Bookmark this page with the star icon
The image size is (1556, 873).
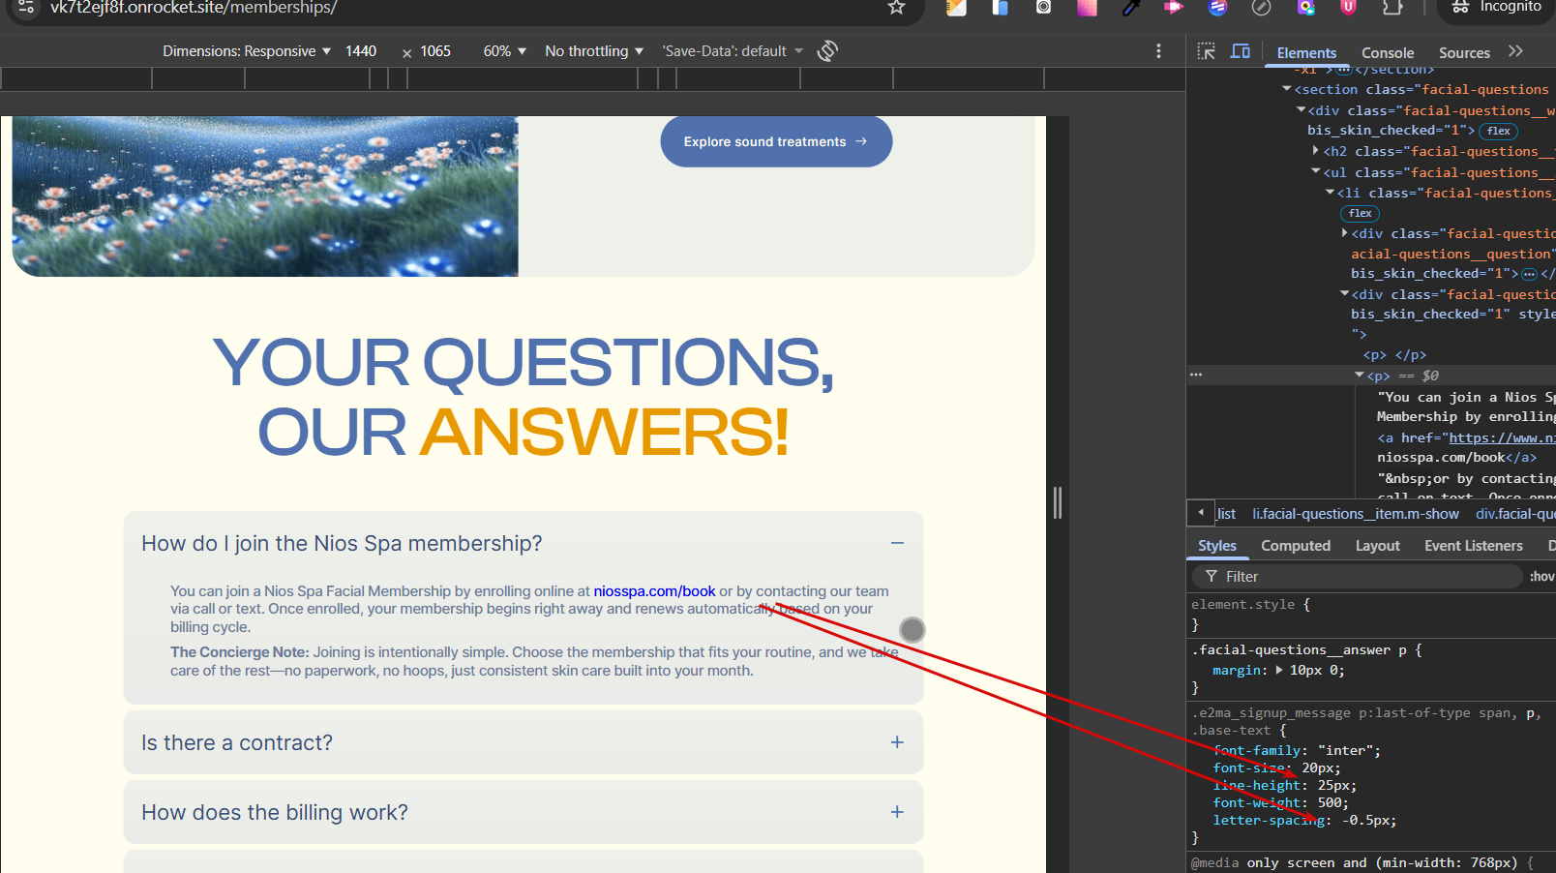pyautogui.click(x=896, y=7)
